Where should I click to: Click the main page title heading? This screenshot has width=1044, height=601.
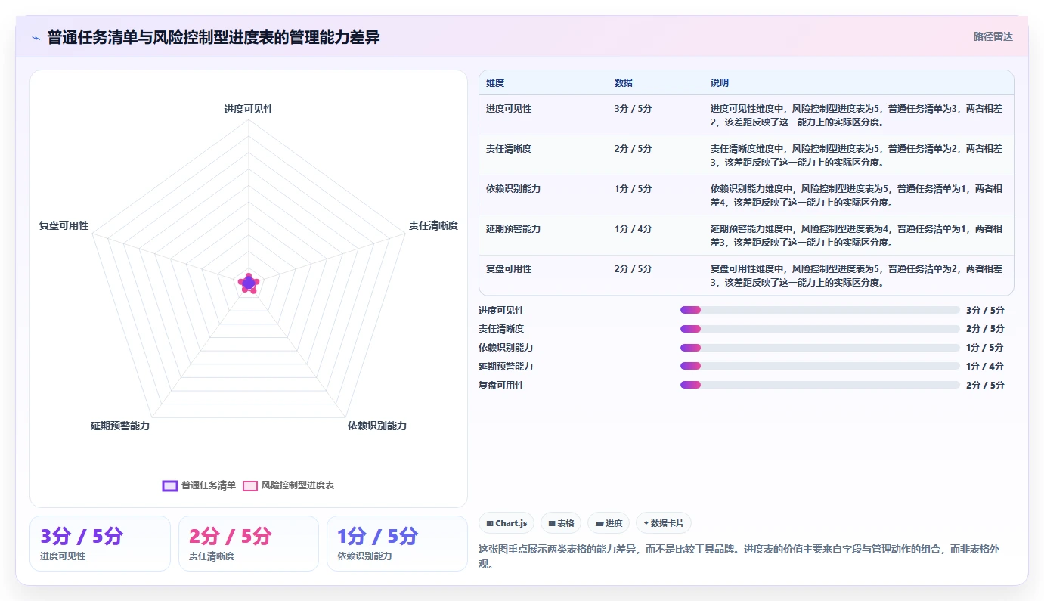pos(214,37)
